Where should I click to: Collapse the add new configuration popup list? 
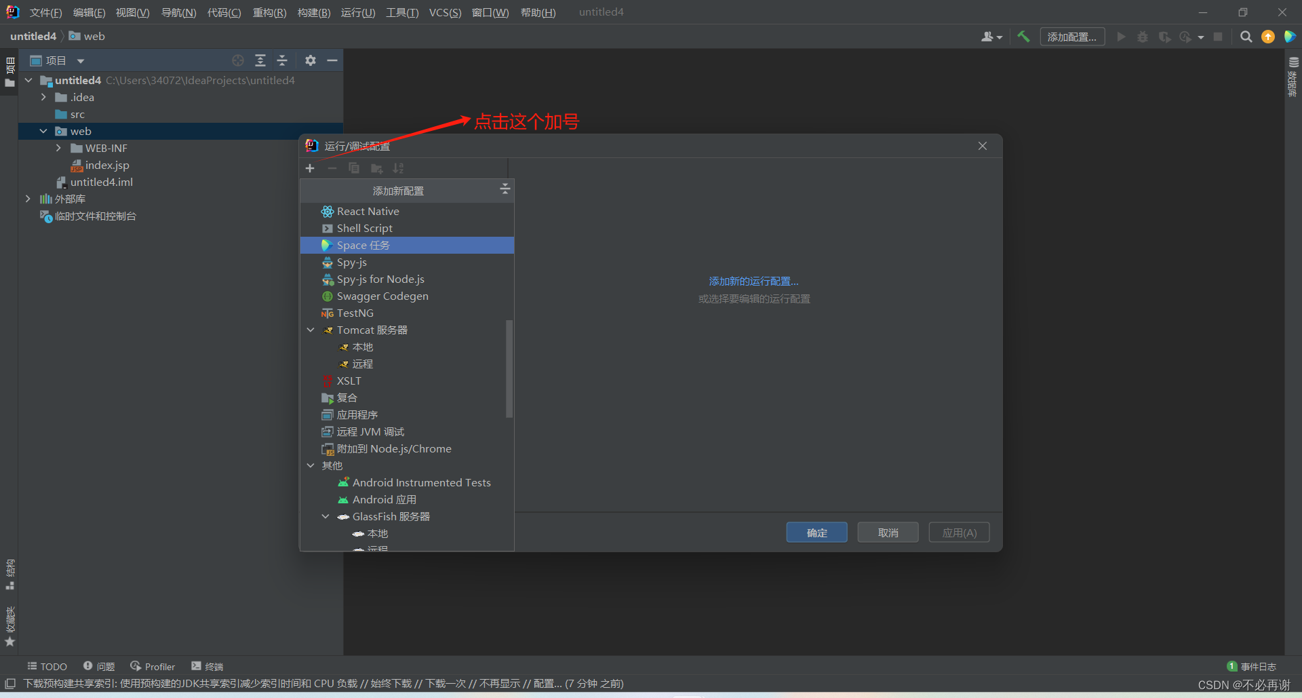tap(505, 189)
